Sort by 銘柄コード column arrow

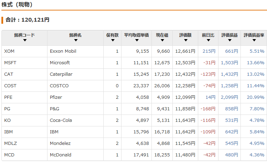click(25, 40)
